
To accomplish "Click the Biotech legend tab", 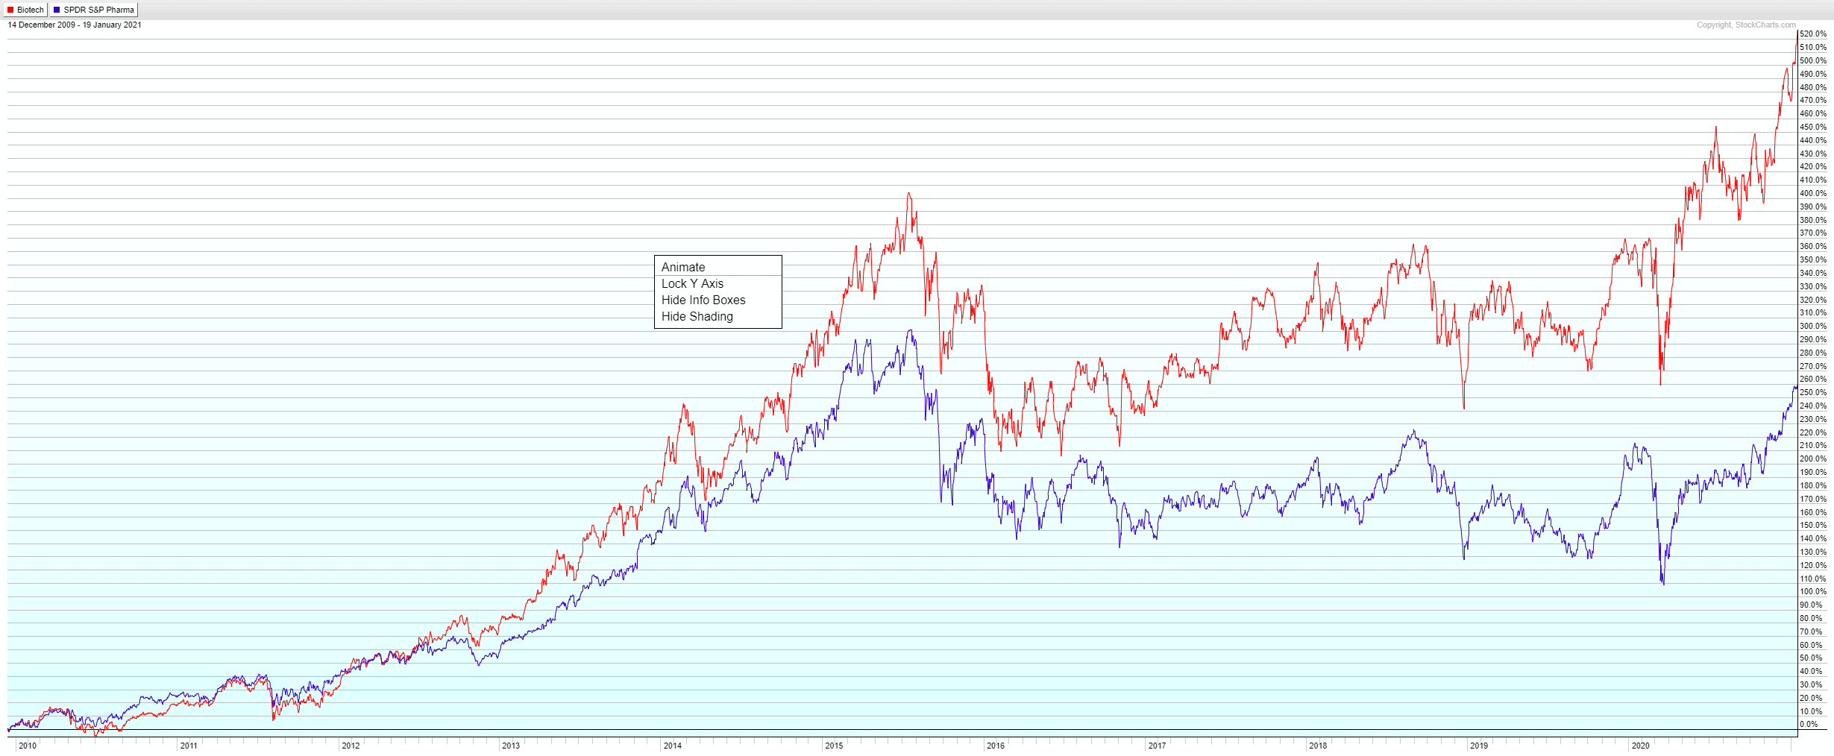I will tap(25, 10).
